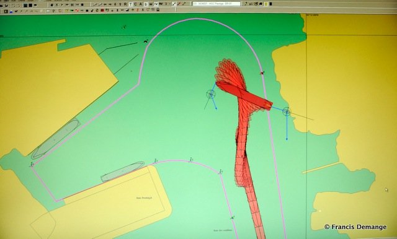397x239 pixels.
Task: Open the vessel name combo box
Action: tap(216, 4)
